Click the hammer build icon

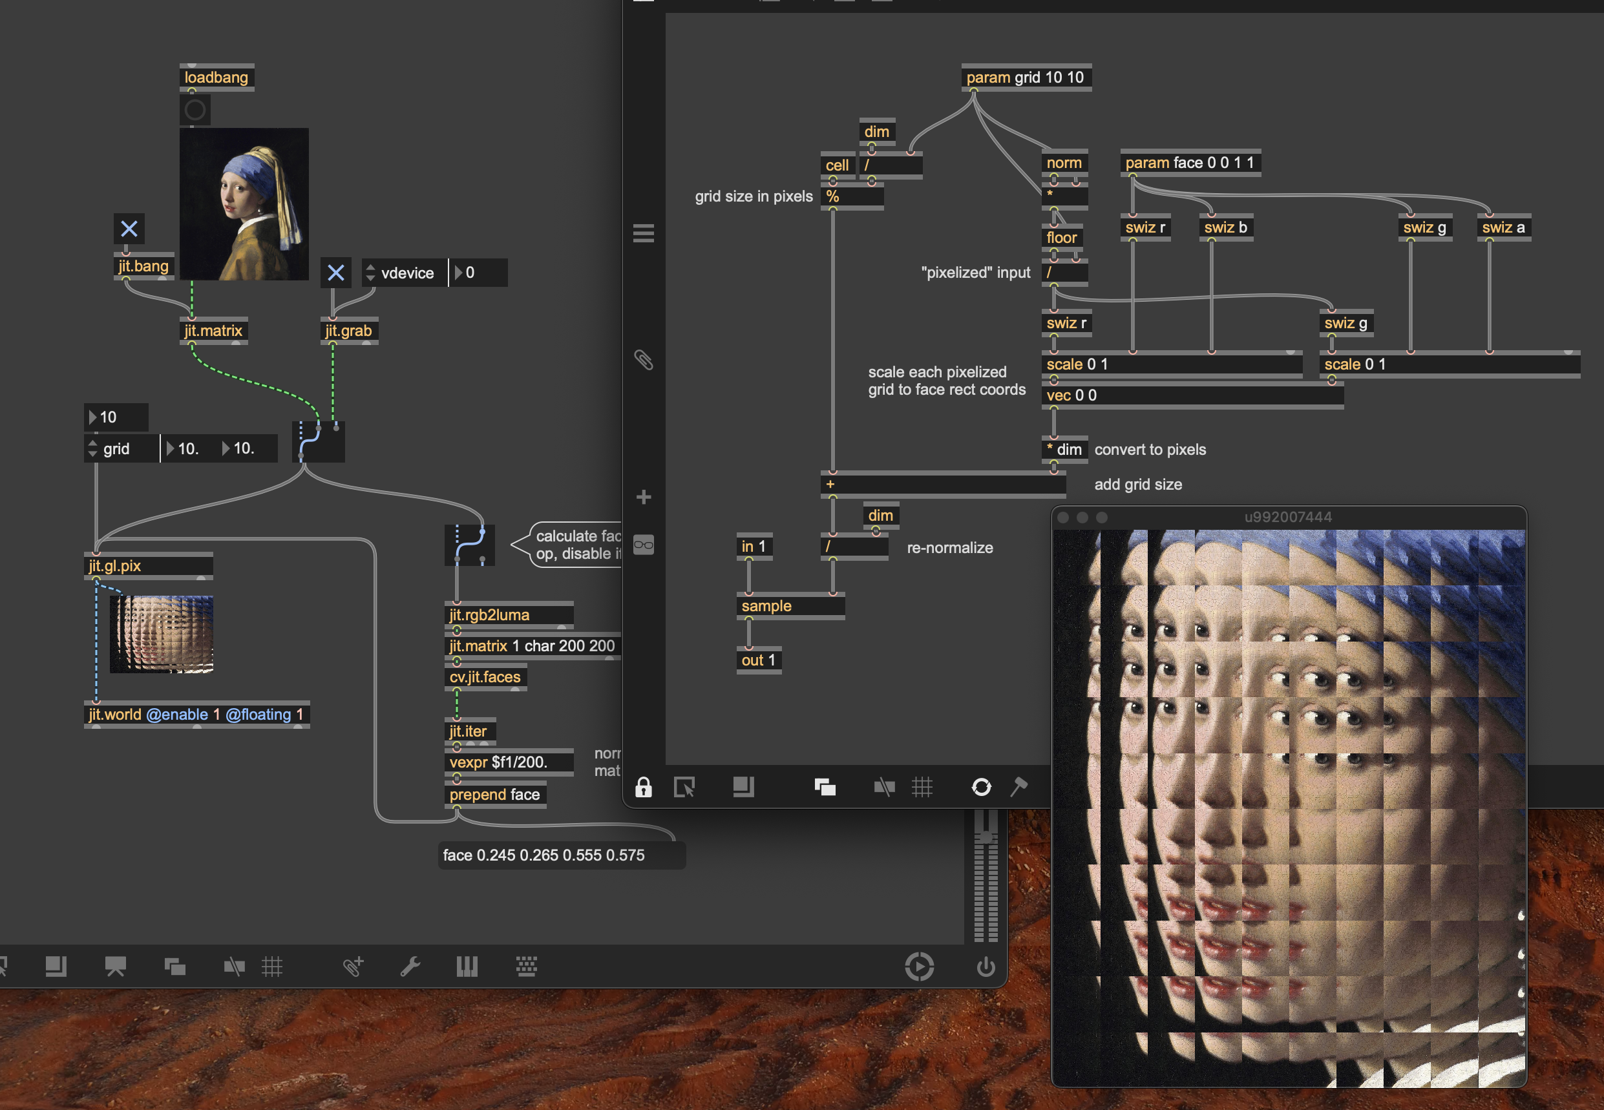click(1019, 786)
